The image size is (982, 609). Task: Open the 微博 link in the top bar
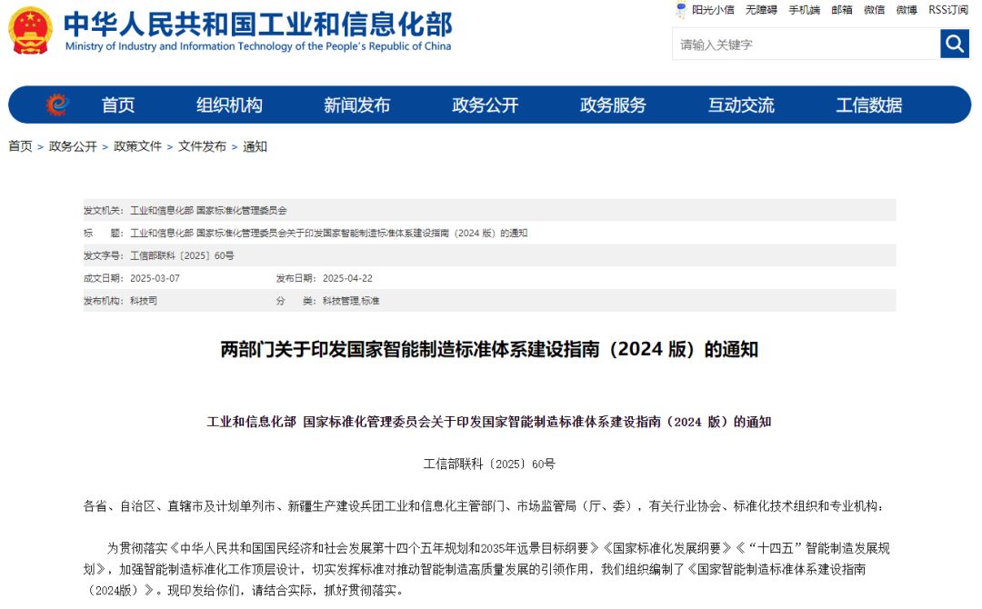pos(907,9)
